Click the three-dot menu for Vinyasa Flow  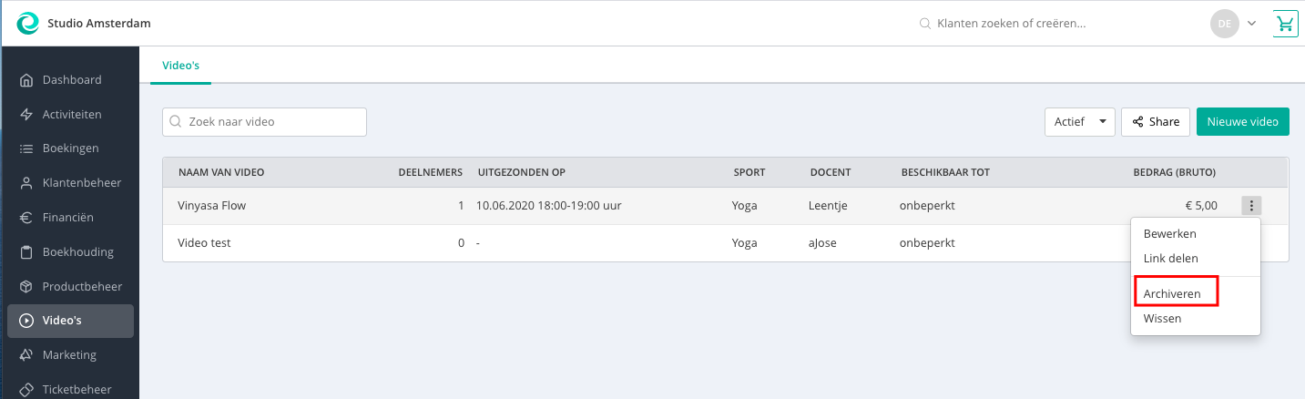[x=1251, y=206]
